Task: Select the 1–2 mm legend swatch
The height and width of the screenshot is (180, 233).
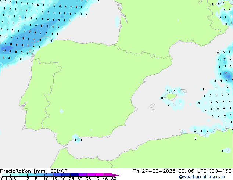Action: coord(23,175)
